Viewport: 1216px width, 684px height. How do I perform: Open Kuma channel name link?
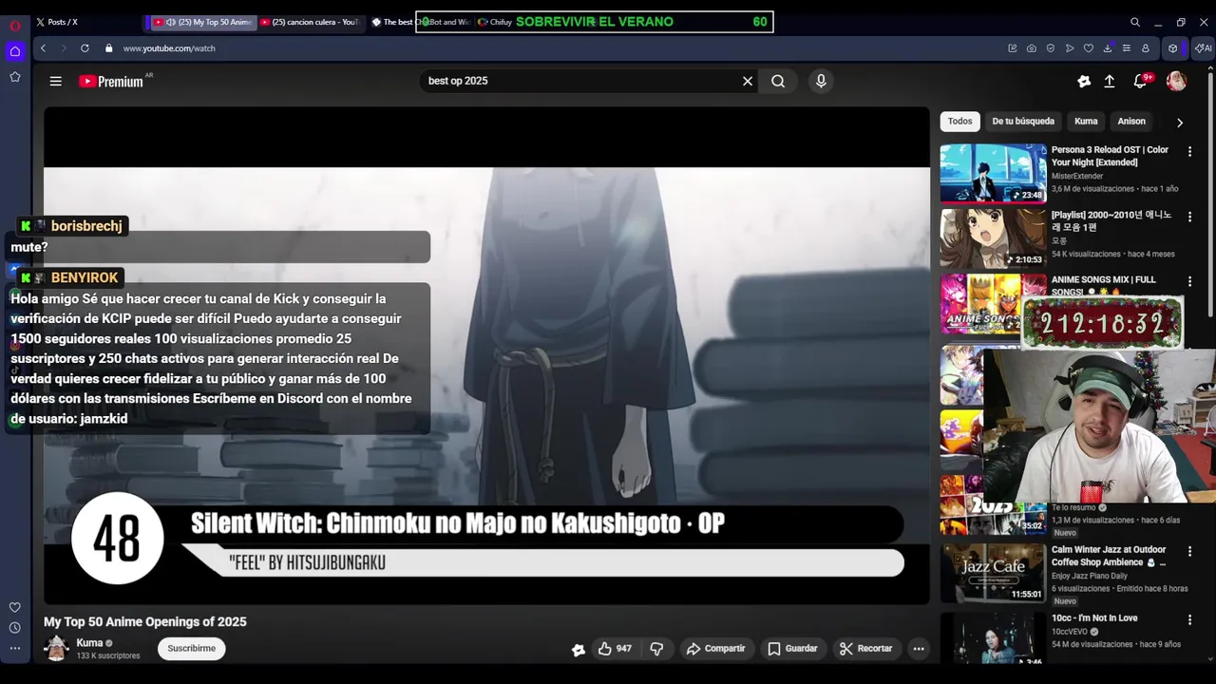(89, 643)
